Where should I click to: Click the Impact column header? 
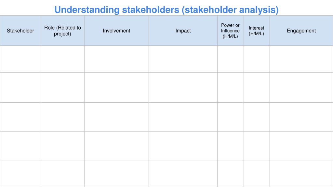(183, 31)
